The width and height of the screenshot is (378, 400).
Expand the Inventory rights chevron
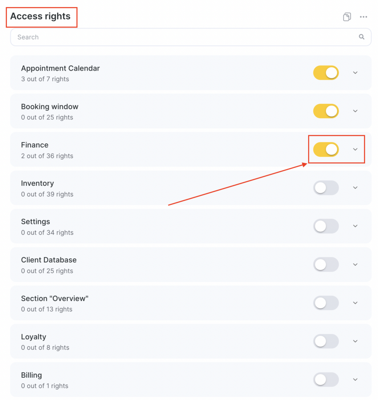pos(355,188)
